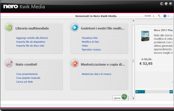Choose Importa file da disco dati

pyautogui.click(x=30, y=46)
